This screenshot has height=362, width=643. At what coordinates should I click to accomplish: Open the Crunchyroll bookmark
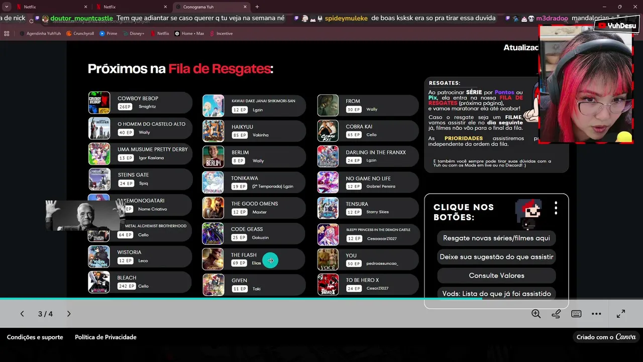(80, 34)
